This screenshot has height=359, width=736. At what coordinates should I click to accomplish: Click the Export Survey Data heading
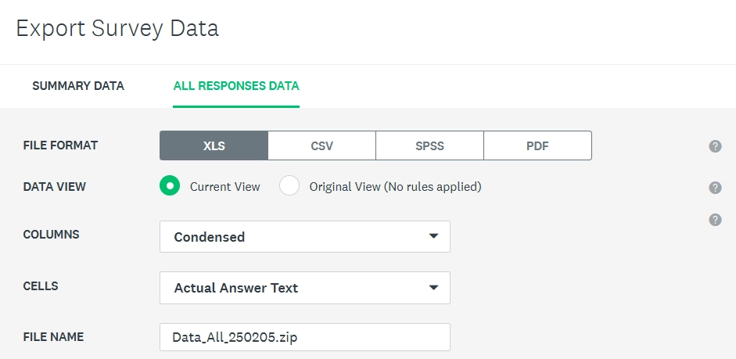point(117,28)
